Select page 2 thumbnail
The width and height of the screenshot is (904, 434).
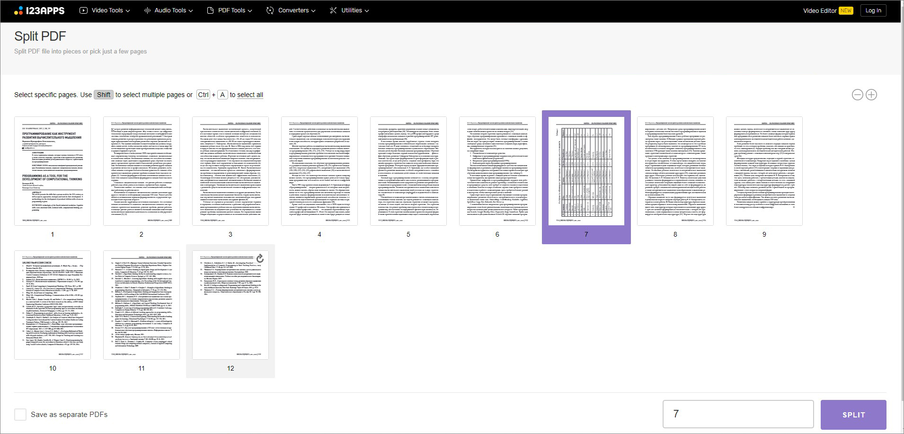pyautogui.click(x=142, y=171)
